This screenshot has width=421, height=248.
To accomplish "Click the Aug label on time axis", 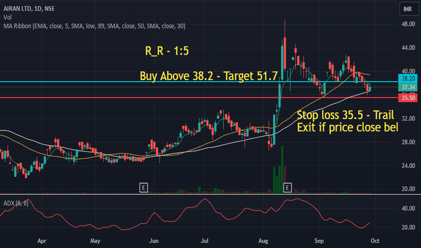I will pyautogui.click(x=263, y=241).
